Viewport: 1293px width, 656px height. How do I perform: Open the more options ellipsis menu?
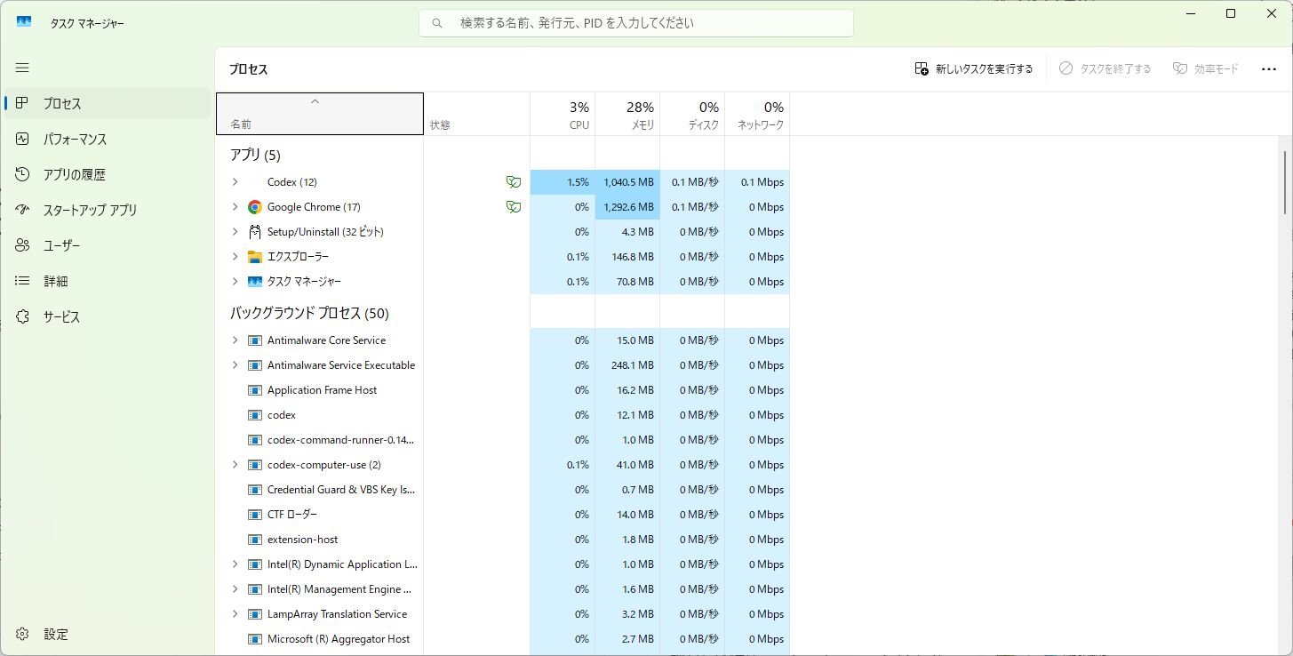1269,68
